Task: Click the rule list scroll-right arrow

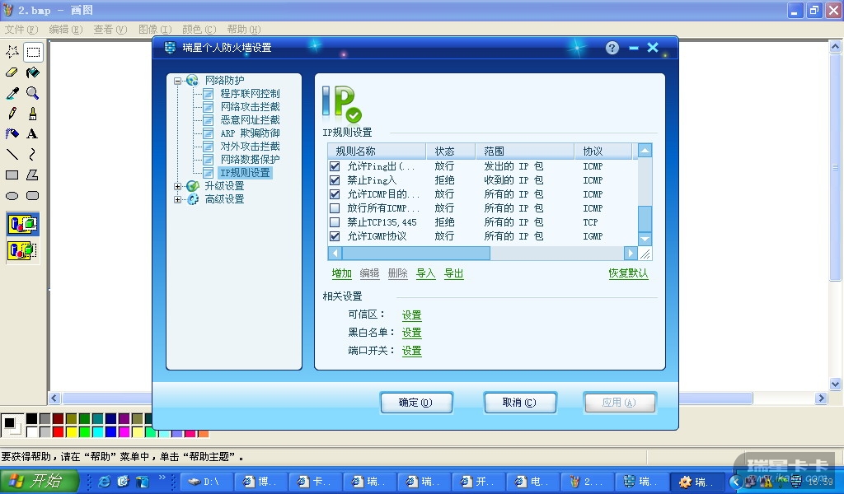Action: pos(631,254)
